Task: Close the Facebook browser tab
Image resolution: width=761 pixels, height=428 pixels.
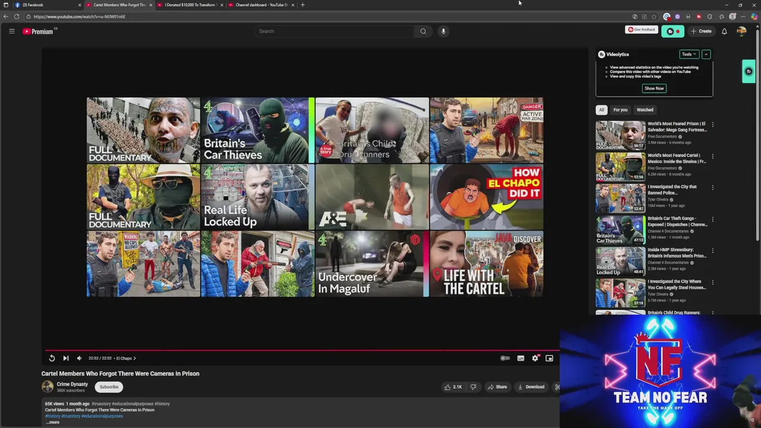Action: (80, 5)
